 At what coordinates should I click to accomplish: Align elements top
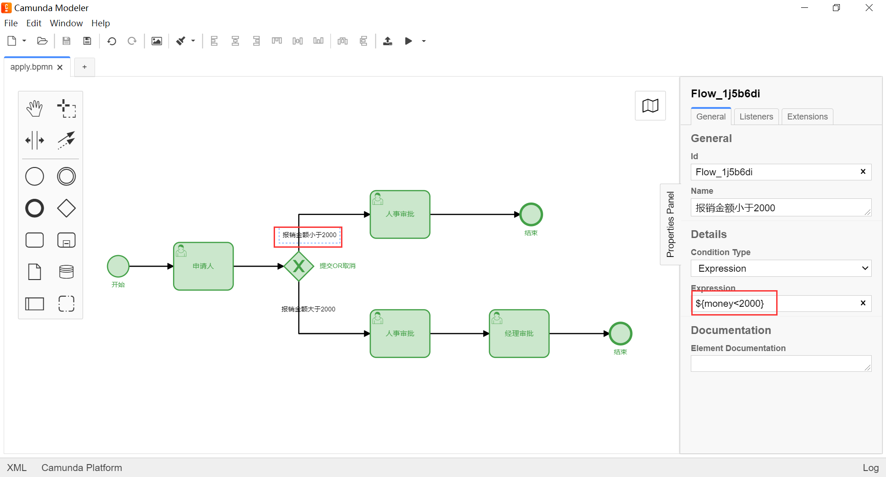tap(277, 41)
